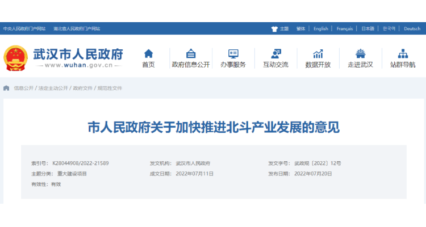This screenshot has width=426, height=227.
Task: Open the 互动交流 chat icon
Action: (276, 54)
